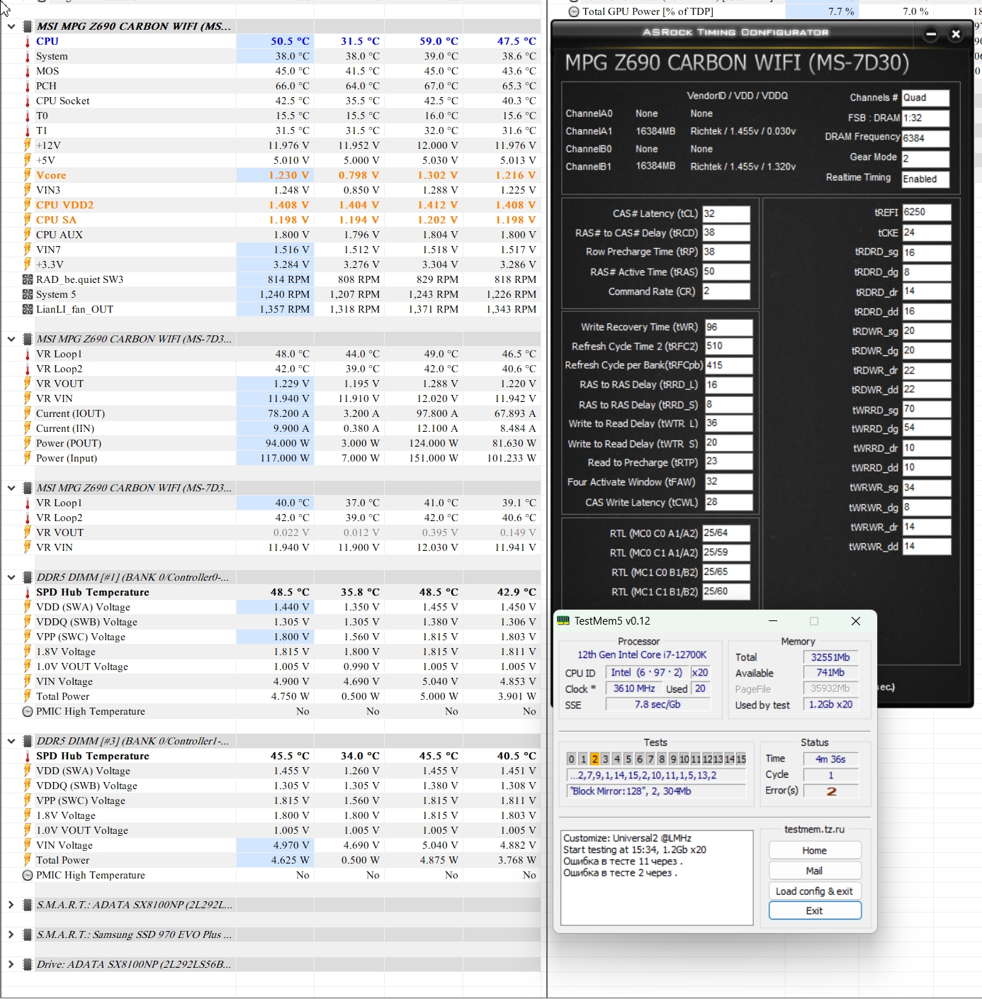The width and height of the screenshot is (982, 999).
Task: Click the Refresh Cycle Time 2 (tRFC2) field
Action: coord(729,346)
